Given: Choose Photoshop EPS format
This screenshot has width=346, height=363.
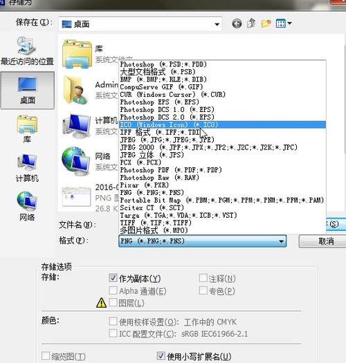Looking at the screenshot, I should click(223, 102).
